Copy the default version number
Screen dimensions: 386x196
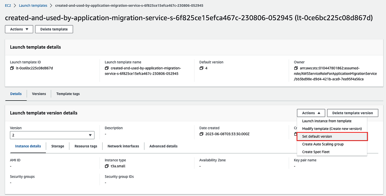click(x=201, y=68)
